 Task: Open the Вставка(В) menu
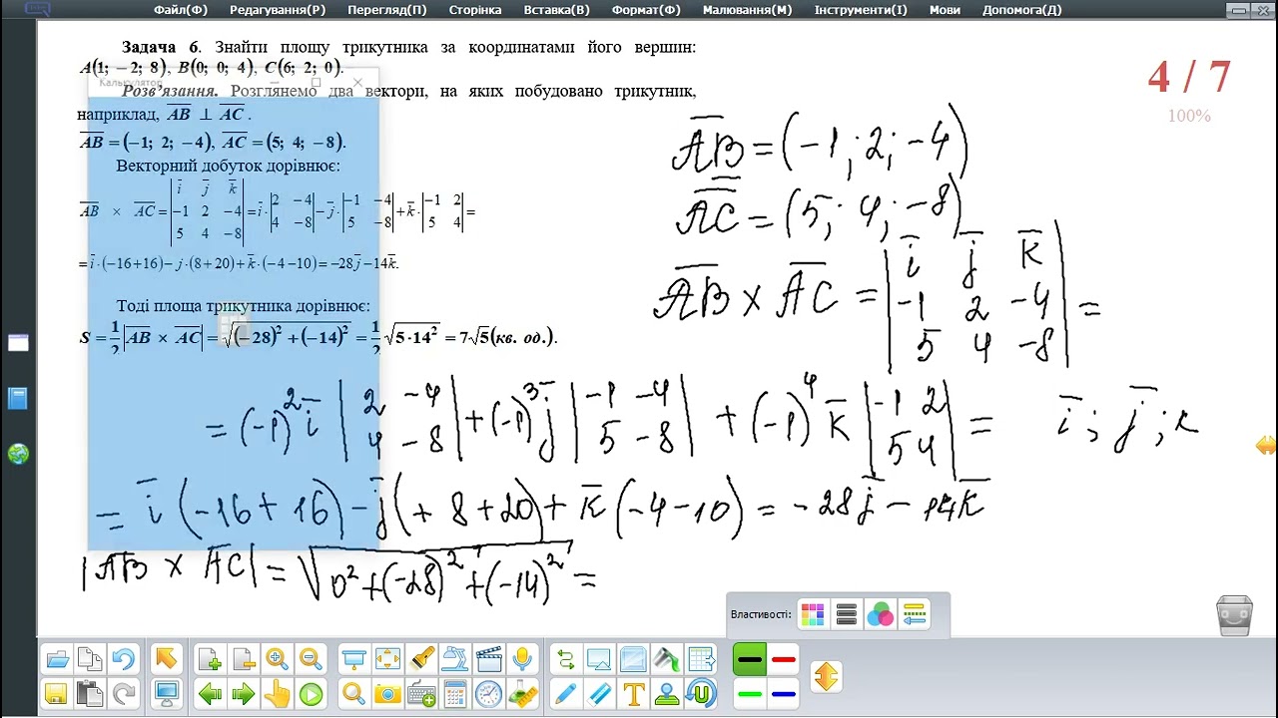tap(556, 10)
